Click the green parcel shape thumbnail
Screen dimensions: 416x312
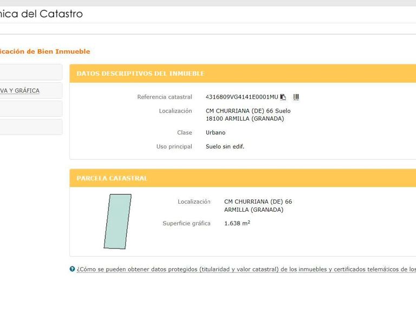(x=118, y=222)
